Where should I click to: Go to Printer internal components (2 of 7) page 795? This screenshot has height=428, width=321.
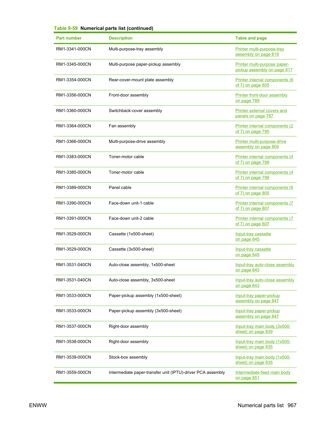pos(264,129)
